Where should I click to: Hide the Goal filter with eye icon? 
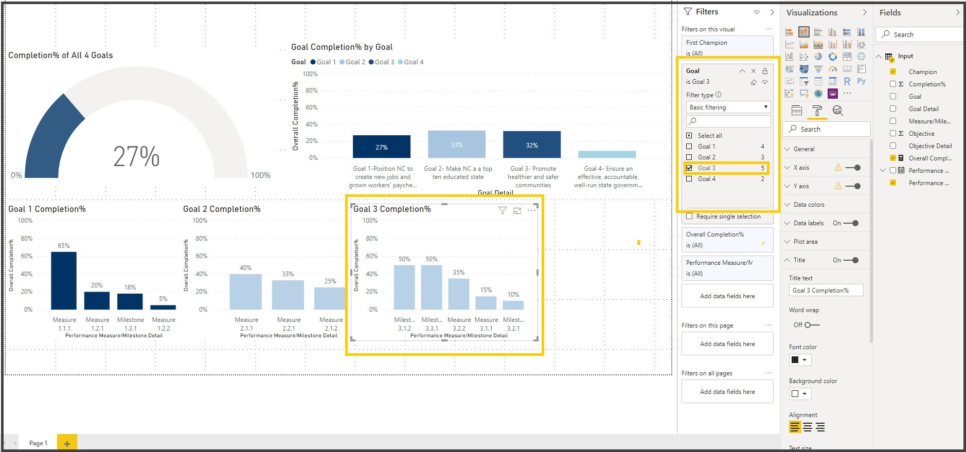pyautogui.click(x=765, y=82)
